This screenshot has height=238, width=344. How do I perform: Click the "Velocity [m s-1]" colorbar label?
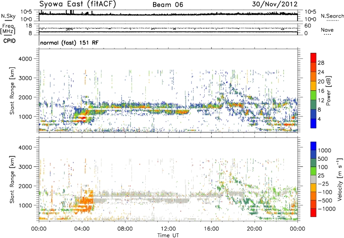340,179
